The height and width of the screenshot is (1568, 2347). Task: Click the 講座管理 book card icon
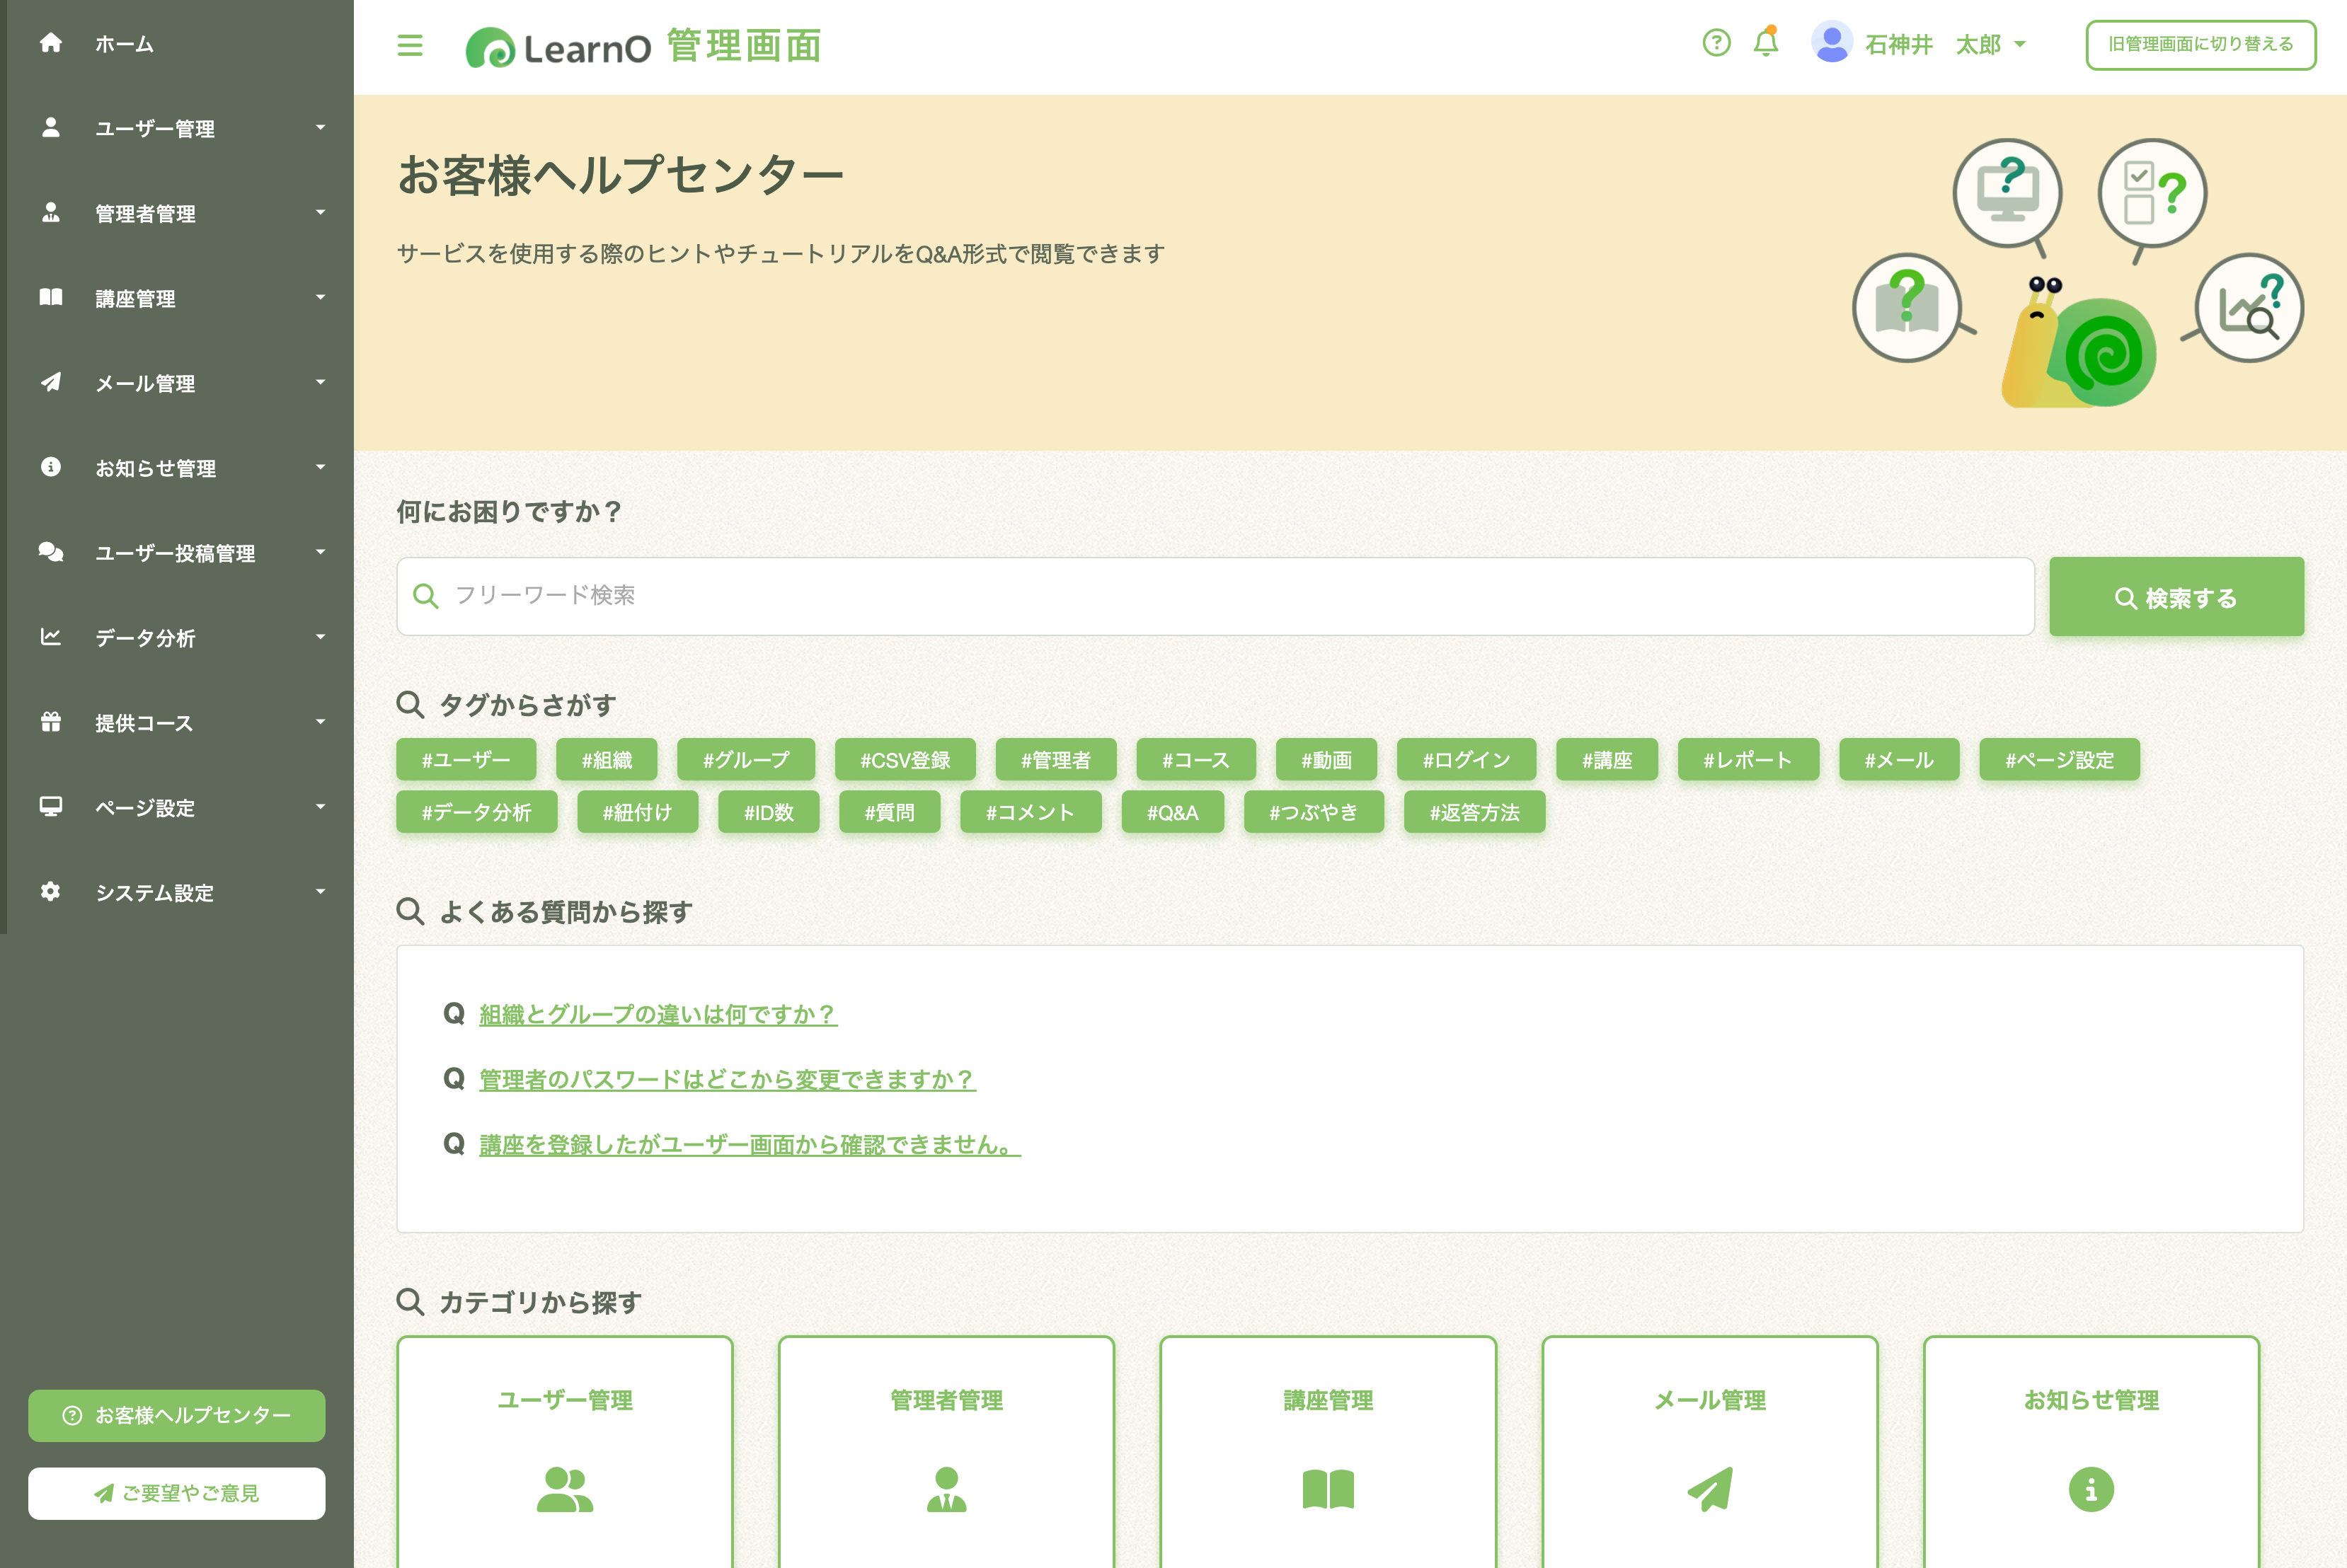tap(1328, 1489)
